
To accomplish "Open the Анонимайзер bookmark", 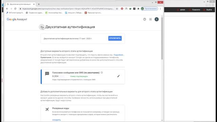I will coord(54,13).
